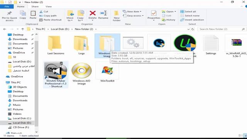Go up one folder level arrow

pyautogui.click(x=23, y=29)
